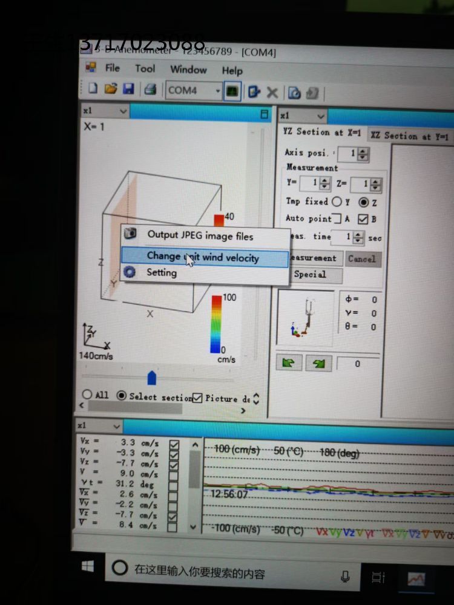Enable the Auto point A checkbox
Screen dimensions: 454x605
point(338,219)
